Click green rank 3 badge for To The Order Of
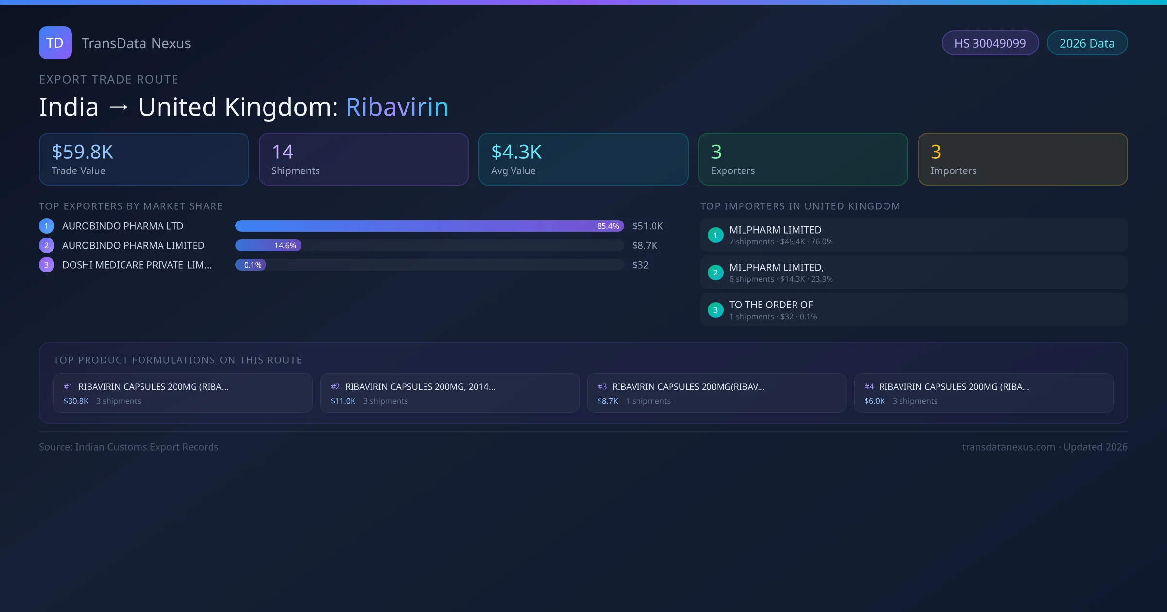This screenshot has height=612, width=1167. click(x=715, y=310)
